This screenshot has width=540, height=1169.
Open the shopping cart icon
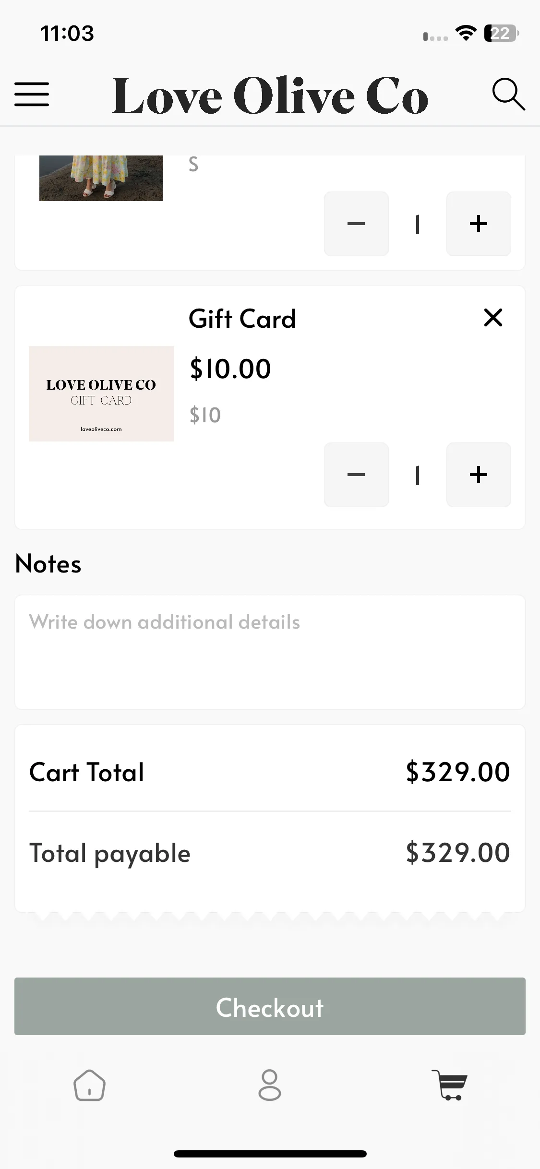[x=449, y=1085]
